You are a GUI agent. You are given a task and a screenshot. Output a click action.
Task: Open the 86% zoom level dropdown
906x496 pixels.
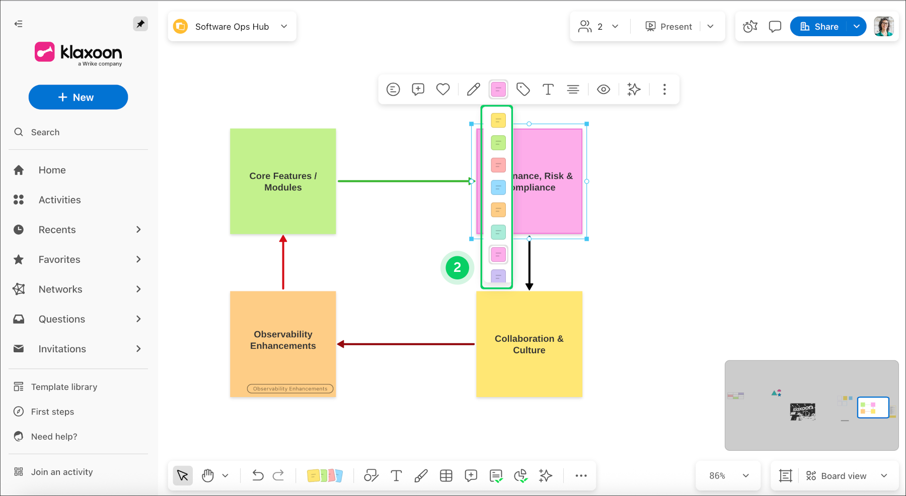pyautogui.click(x=728, y=475)
